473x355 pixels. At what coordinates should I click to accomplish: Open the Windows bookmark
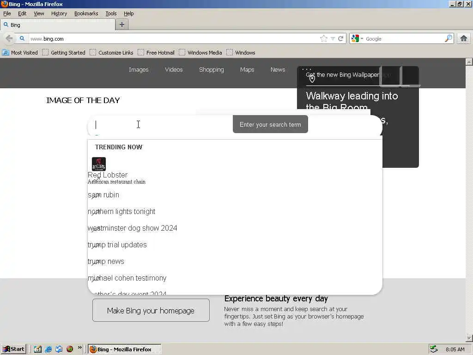(x=241, y=53)
